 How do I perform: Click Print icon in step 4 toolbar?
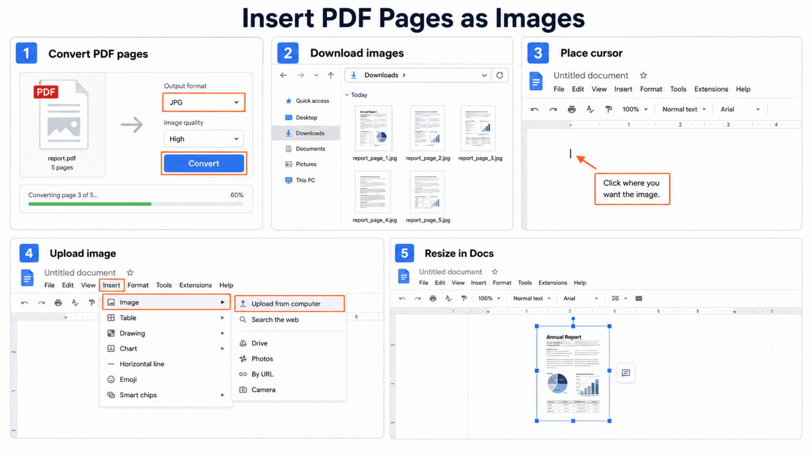click(x=58, y=303)
